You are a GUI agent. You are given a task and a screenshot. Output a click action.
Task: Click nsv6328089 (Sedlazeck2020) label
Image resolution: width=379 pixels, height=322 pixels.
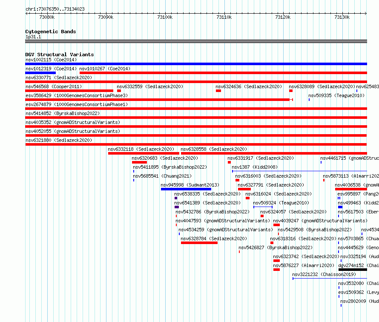coord(322,86)
